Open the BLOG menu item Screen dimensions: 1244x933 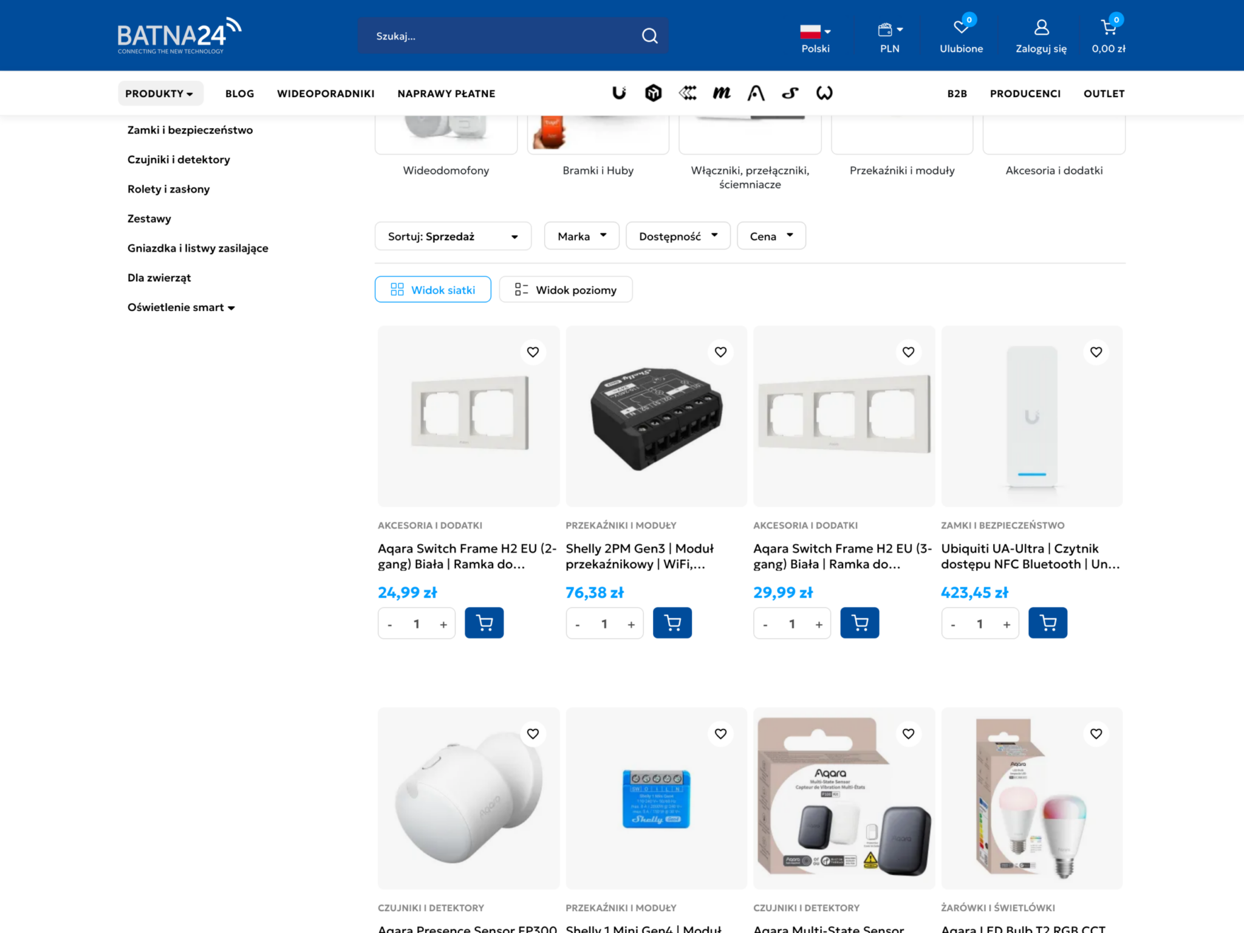pos(240,94)
